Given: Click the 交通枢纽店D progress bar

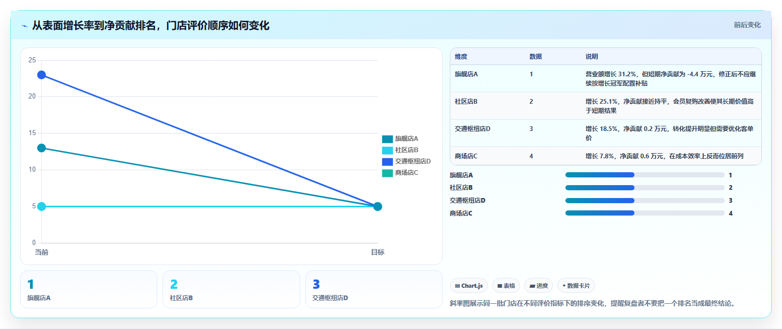Looking at the screenshot, I should (645, 201).
